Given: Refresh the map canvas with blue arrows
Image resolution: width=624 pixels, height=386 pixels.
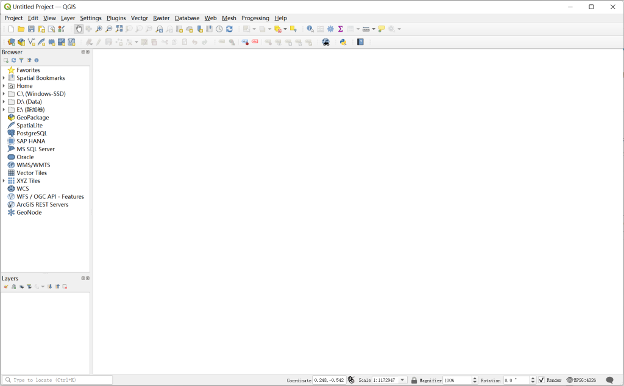Looking at the screenshot, I should [229, 29].
